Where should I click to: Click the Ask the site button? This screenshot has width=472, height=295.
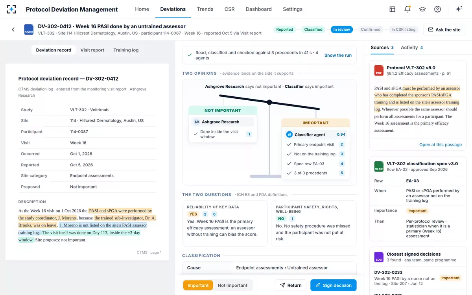(444, 29)
